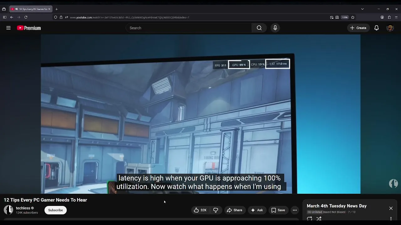
Task: Reset the 120% zoom level badge
Action: coord(345,17)
